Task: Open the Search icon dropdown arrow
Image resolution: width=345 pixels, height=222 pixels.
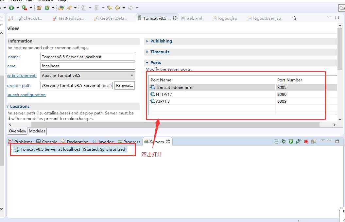Action: coord(75,8)
